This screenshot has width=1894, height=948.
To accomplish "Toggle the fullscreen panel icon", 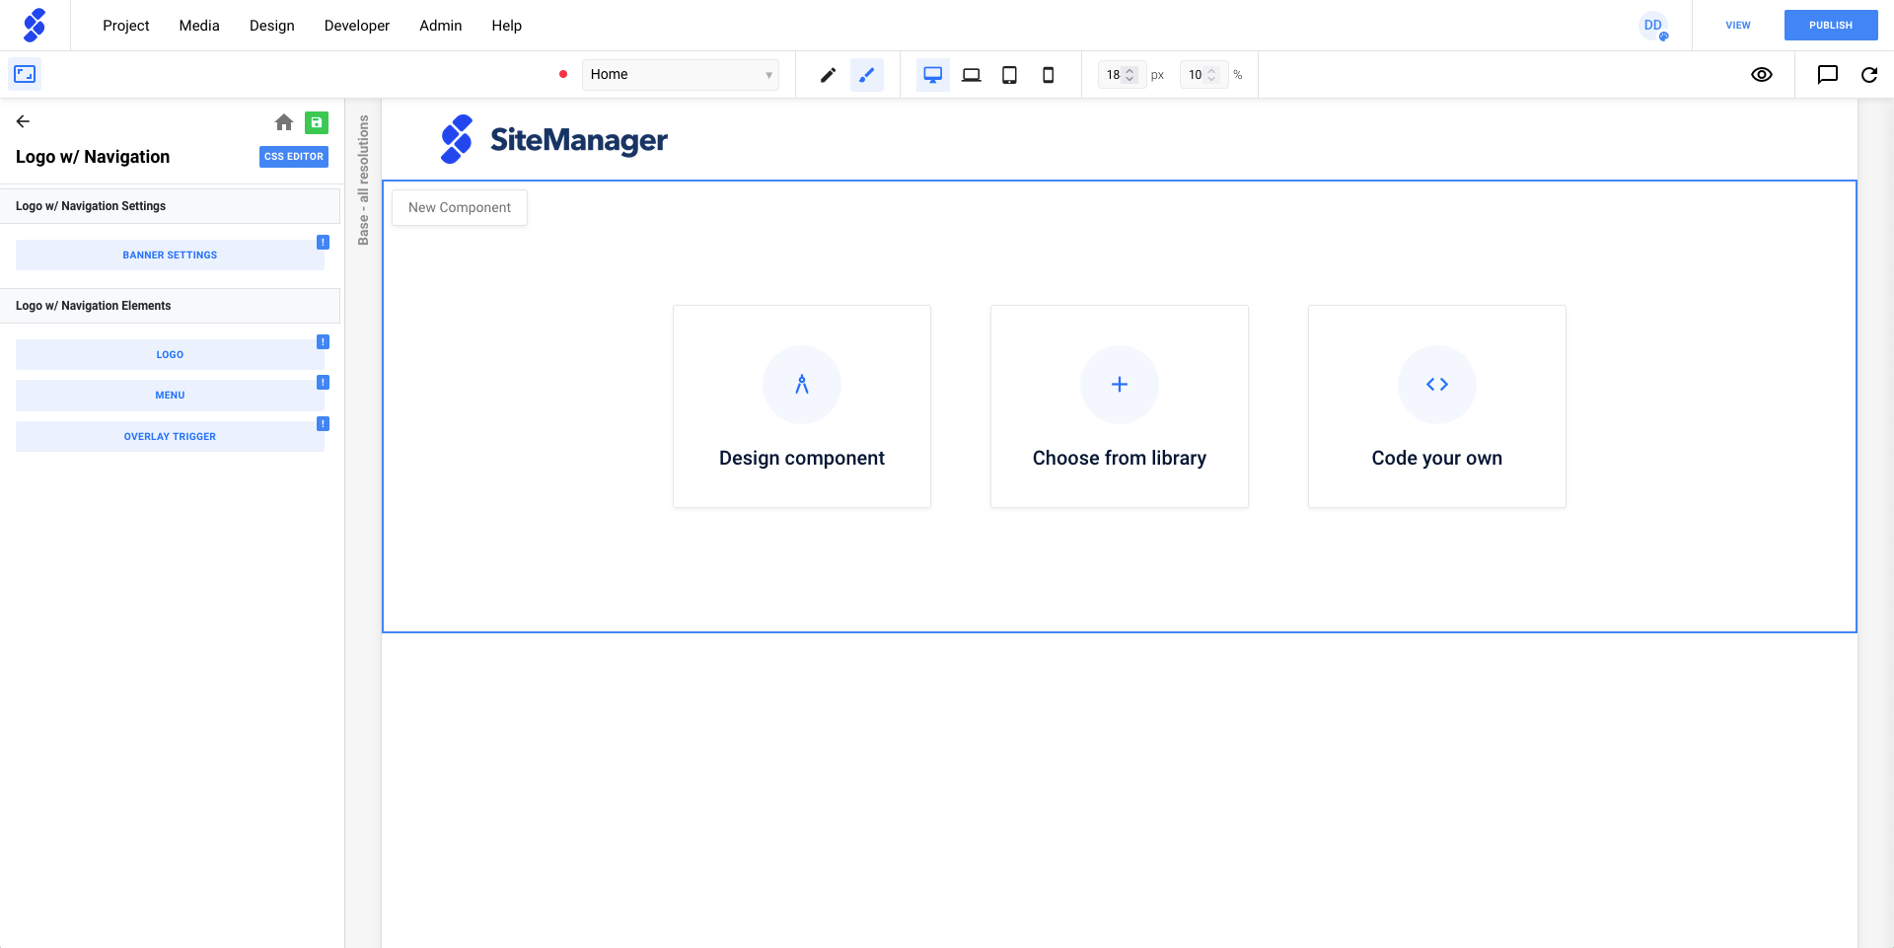I will pyautogui.click(x=25, y=74).
